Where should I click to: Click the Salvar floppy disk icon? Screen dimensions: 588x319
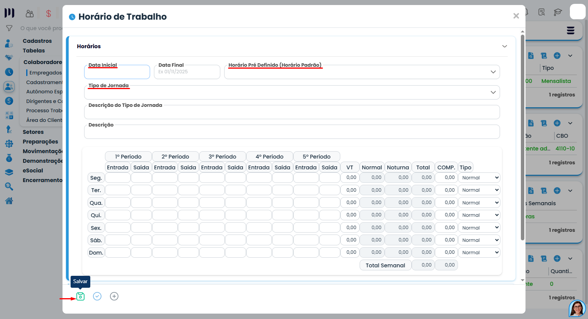pyautogui.click(x=80, y=296)
